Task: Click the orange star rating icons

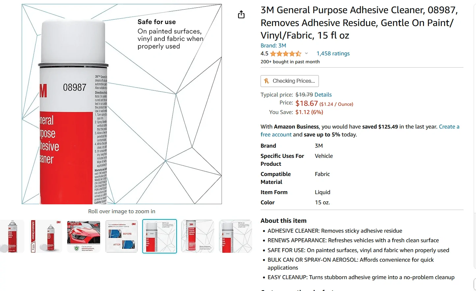Action: (286, 54)
